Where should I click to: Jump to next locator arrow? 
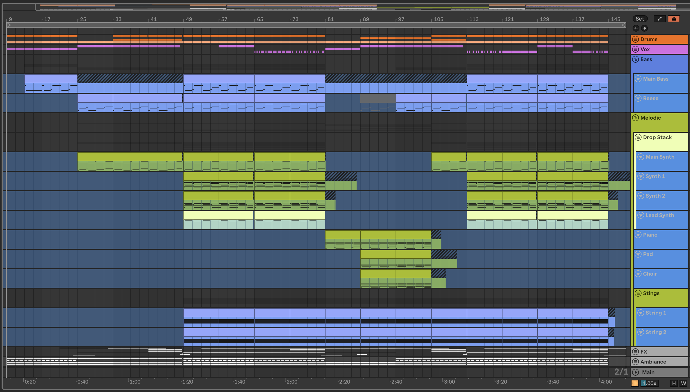[x=644, y=28]
